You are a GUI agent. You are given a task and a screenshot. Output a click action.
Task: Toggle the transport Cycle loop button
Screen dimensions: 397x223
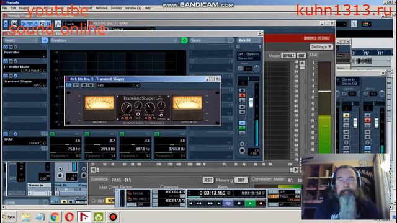click(228, 203)
